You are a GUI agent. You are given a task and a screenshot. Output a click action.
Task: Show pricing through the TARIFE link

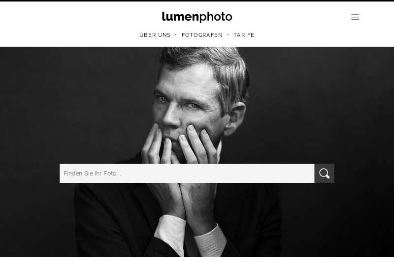(244, 35)
